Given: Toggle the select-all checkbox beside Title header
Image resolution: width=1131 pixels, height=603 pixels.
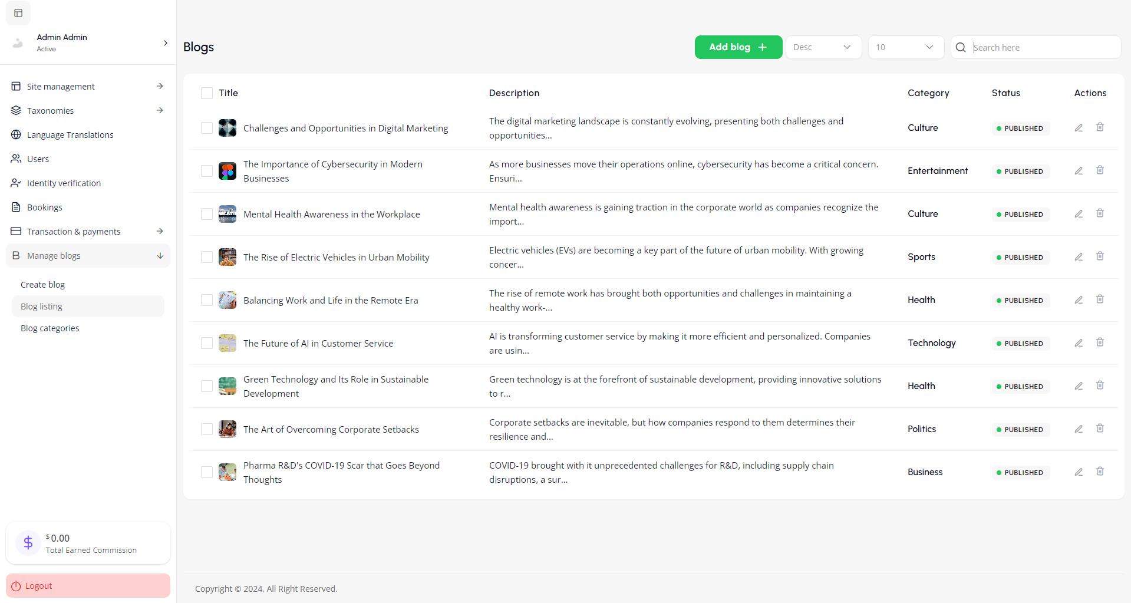Looking at the screenshot, I should click(x=207, y=93).
